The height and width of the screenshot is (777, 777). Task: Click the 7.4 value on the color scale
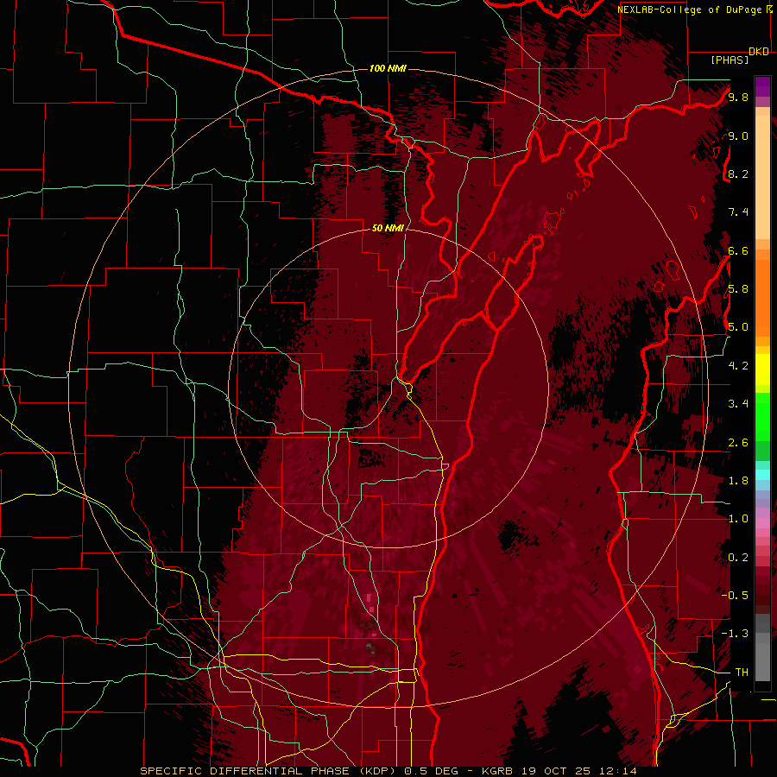pos(738,212)
